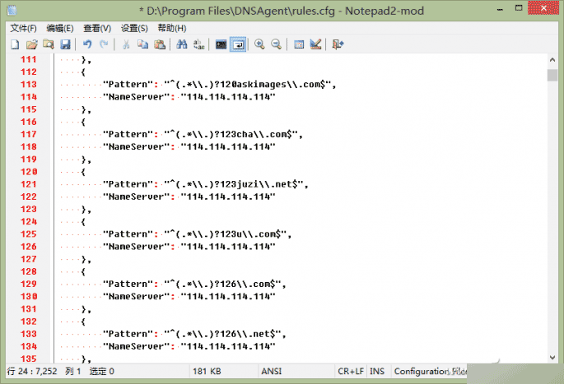Toggle word wrap toolbar button

[x=238, y=44]
